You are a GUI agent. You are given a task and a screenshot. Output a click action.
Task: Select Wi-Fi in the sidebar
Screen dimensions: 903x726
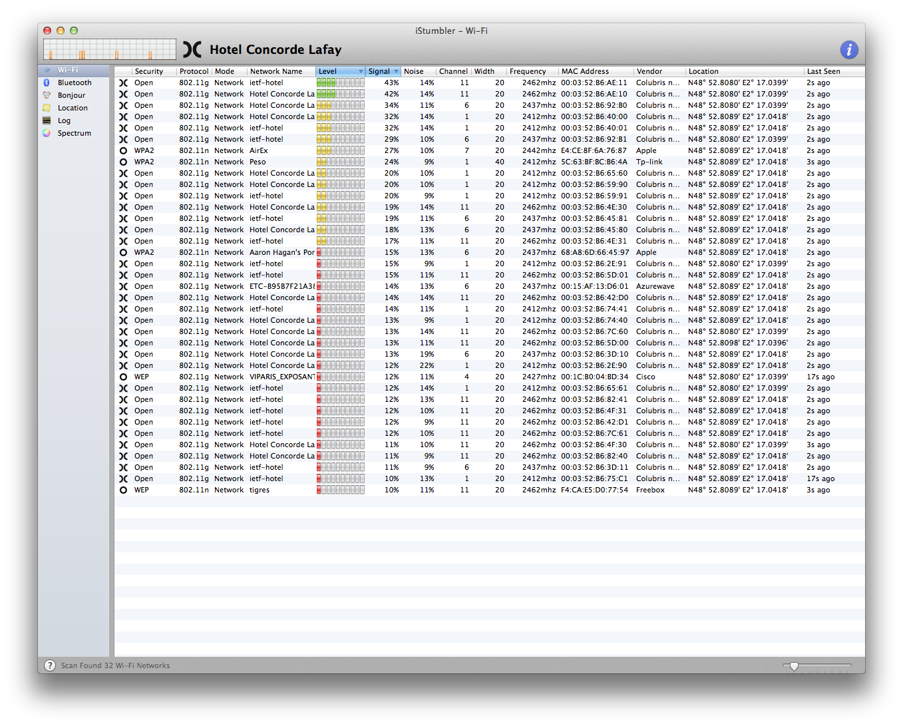click(x=73, y=70)
